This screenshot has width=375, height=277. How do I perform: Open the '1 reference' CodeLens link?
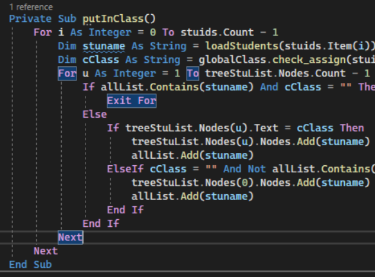31,7
